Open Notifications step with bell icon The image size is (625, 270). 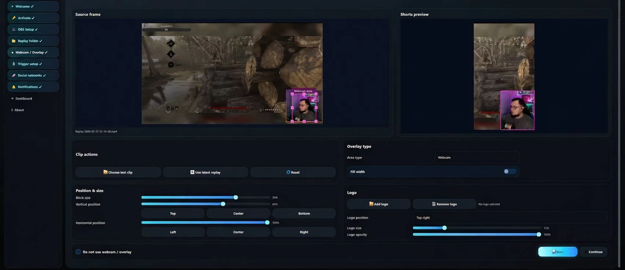33,87
